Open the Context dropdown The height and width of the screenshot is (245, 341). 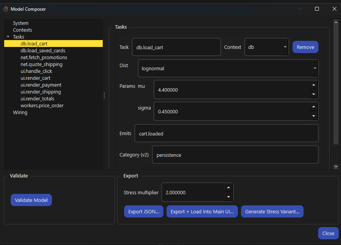267,47
